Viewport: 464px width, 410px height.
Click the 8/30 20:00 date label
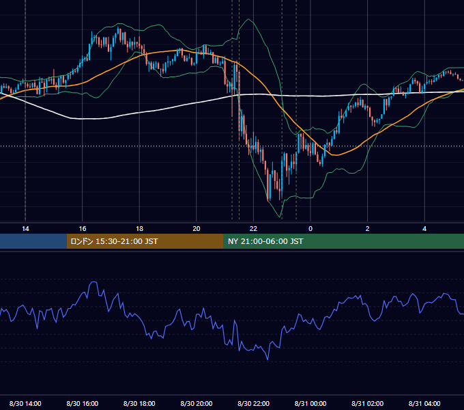point(197,403)
